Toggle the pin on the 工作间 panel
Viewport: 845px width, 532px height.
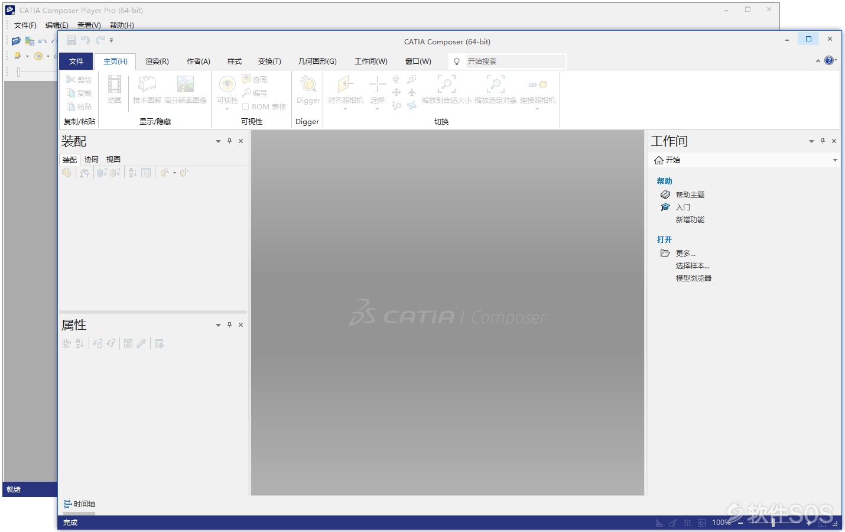(823, 141)
